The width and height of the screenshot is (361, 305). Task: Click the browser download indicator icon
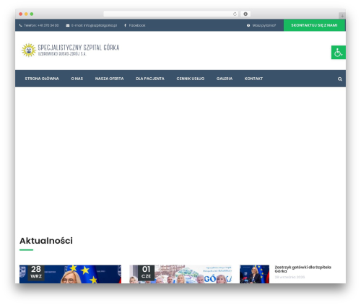245,14
